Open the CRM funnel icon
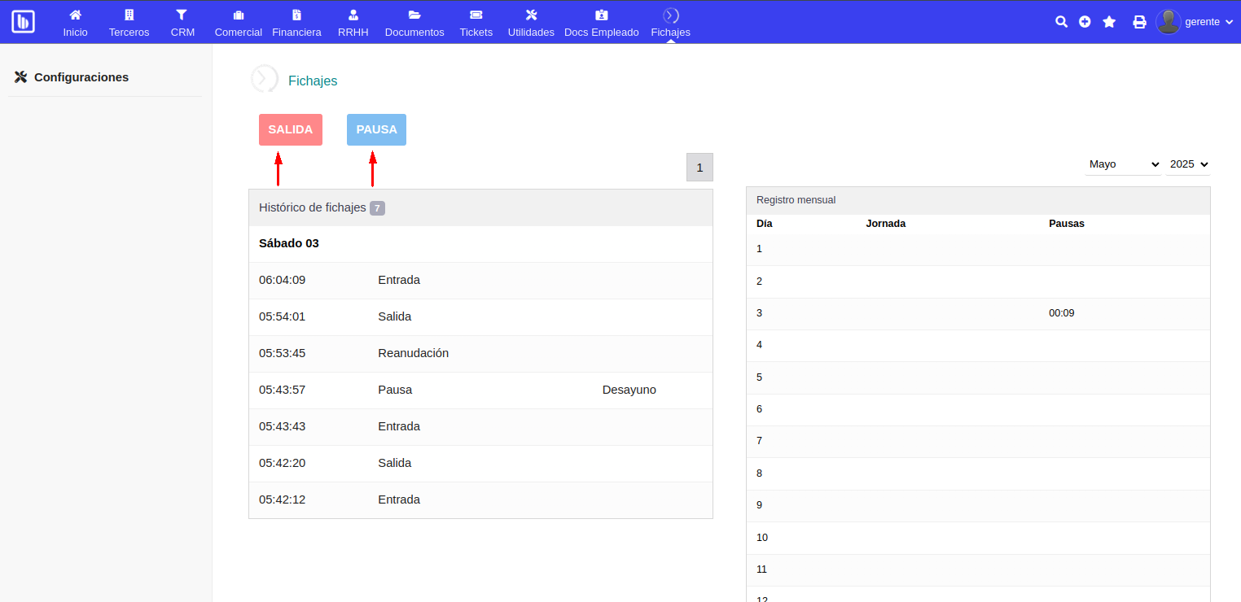1241x602 pixels. pyautogui.click(x=182, y=15)
